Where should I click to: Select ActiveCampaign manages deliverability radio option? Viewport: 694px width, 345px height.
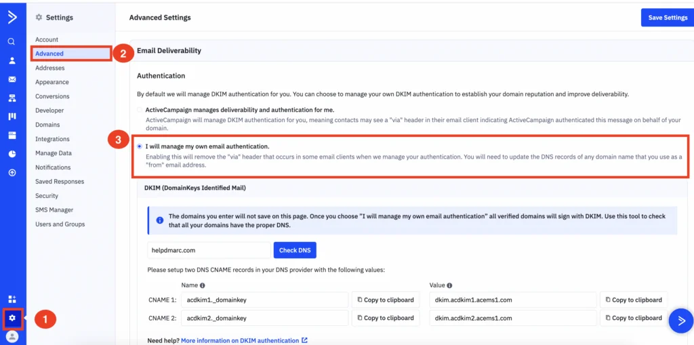tap(140, 109)
